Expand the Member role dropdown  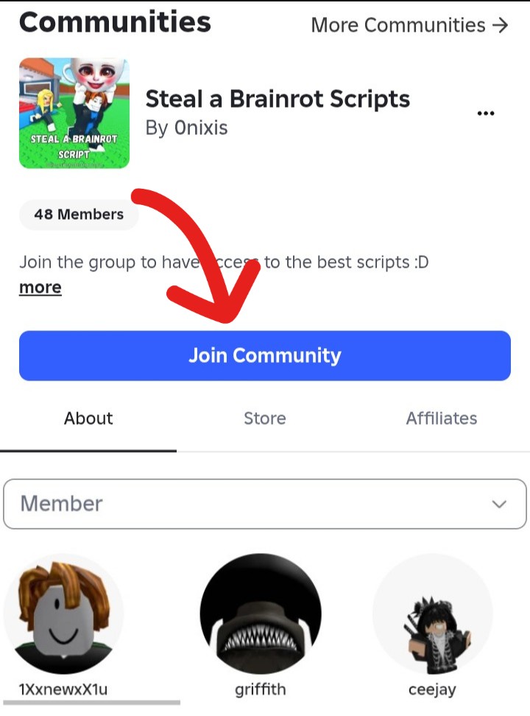[265, 504]
